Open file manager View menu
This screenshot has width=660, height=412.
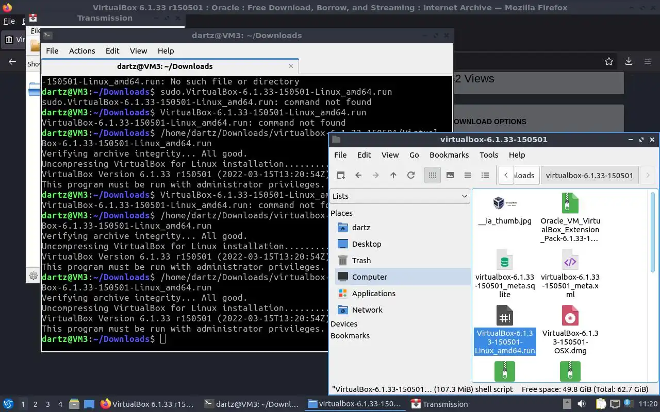(x=390, y=154)
